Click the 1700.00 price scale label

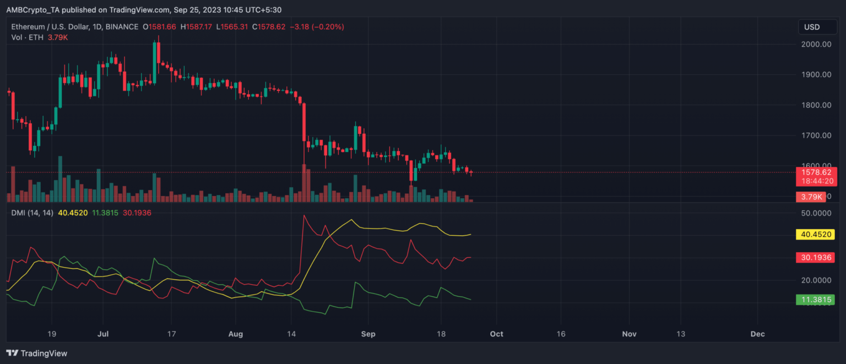[x=815, y=135]
